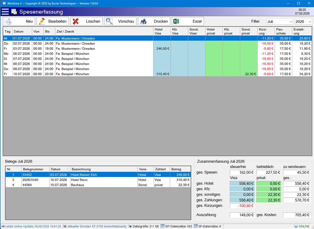Open the 2026 year filter dropdown
Image resolution: width=314 pixels, height=229 pixels.
click(303, 21)
